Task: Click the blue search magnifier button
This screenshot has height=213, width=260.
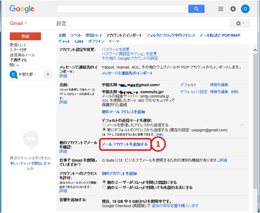Action: (196, 9)
